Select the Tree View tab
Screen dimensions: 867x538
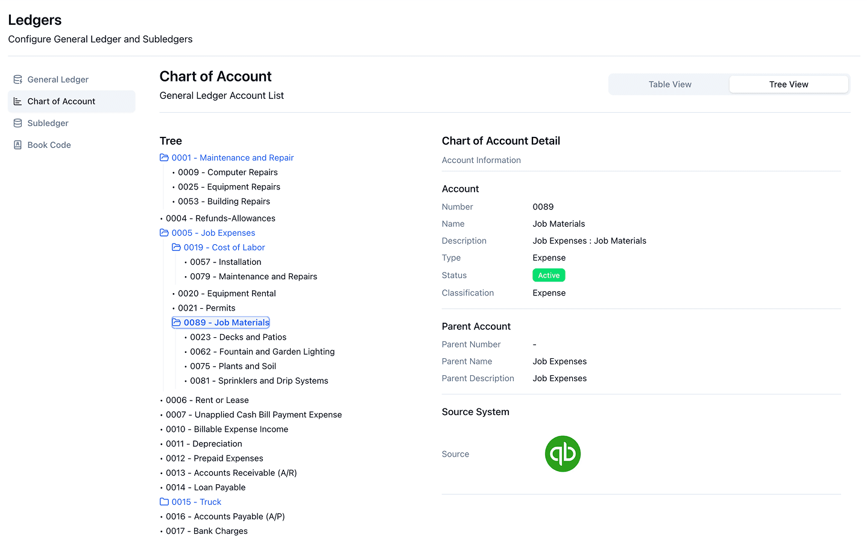pos(789,84)
